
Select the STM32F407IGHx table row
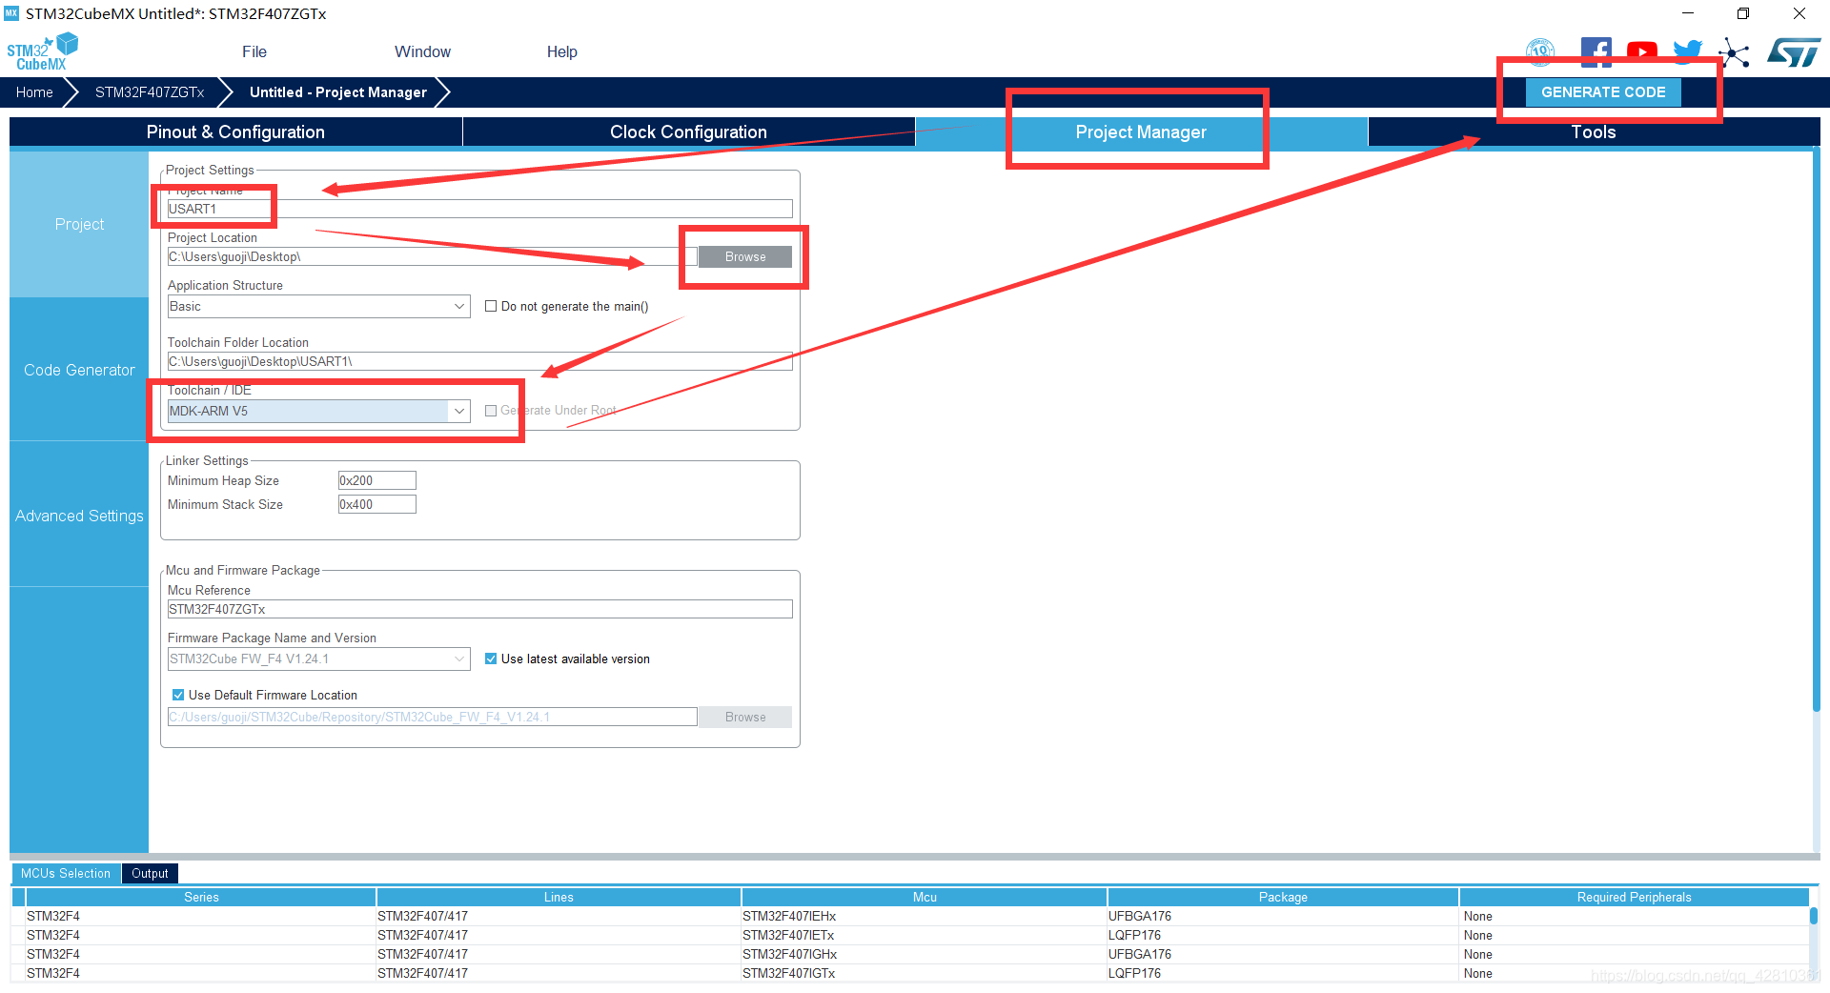coord(910,954)
